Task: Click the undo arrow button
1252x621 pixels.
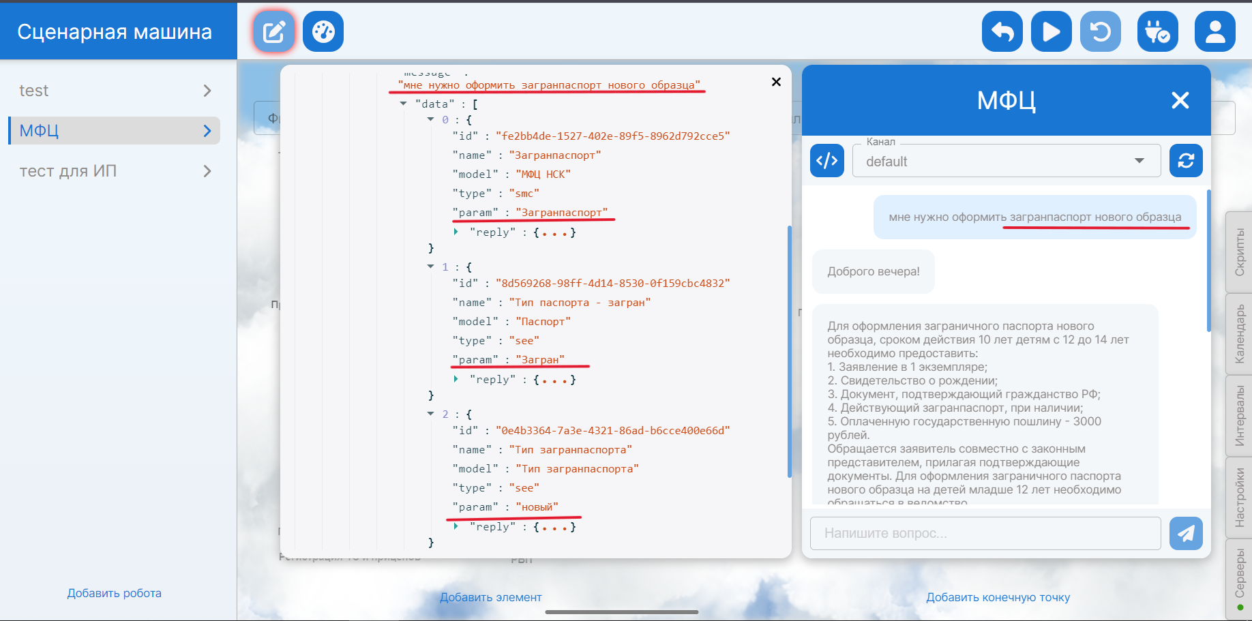Action: (x=1002, y=31)
